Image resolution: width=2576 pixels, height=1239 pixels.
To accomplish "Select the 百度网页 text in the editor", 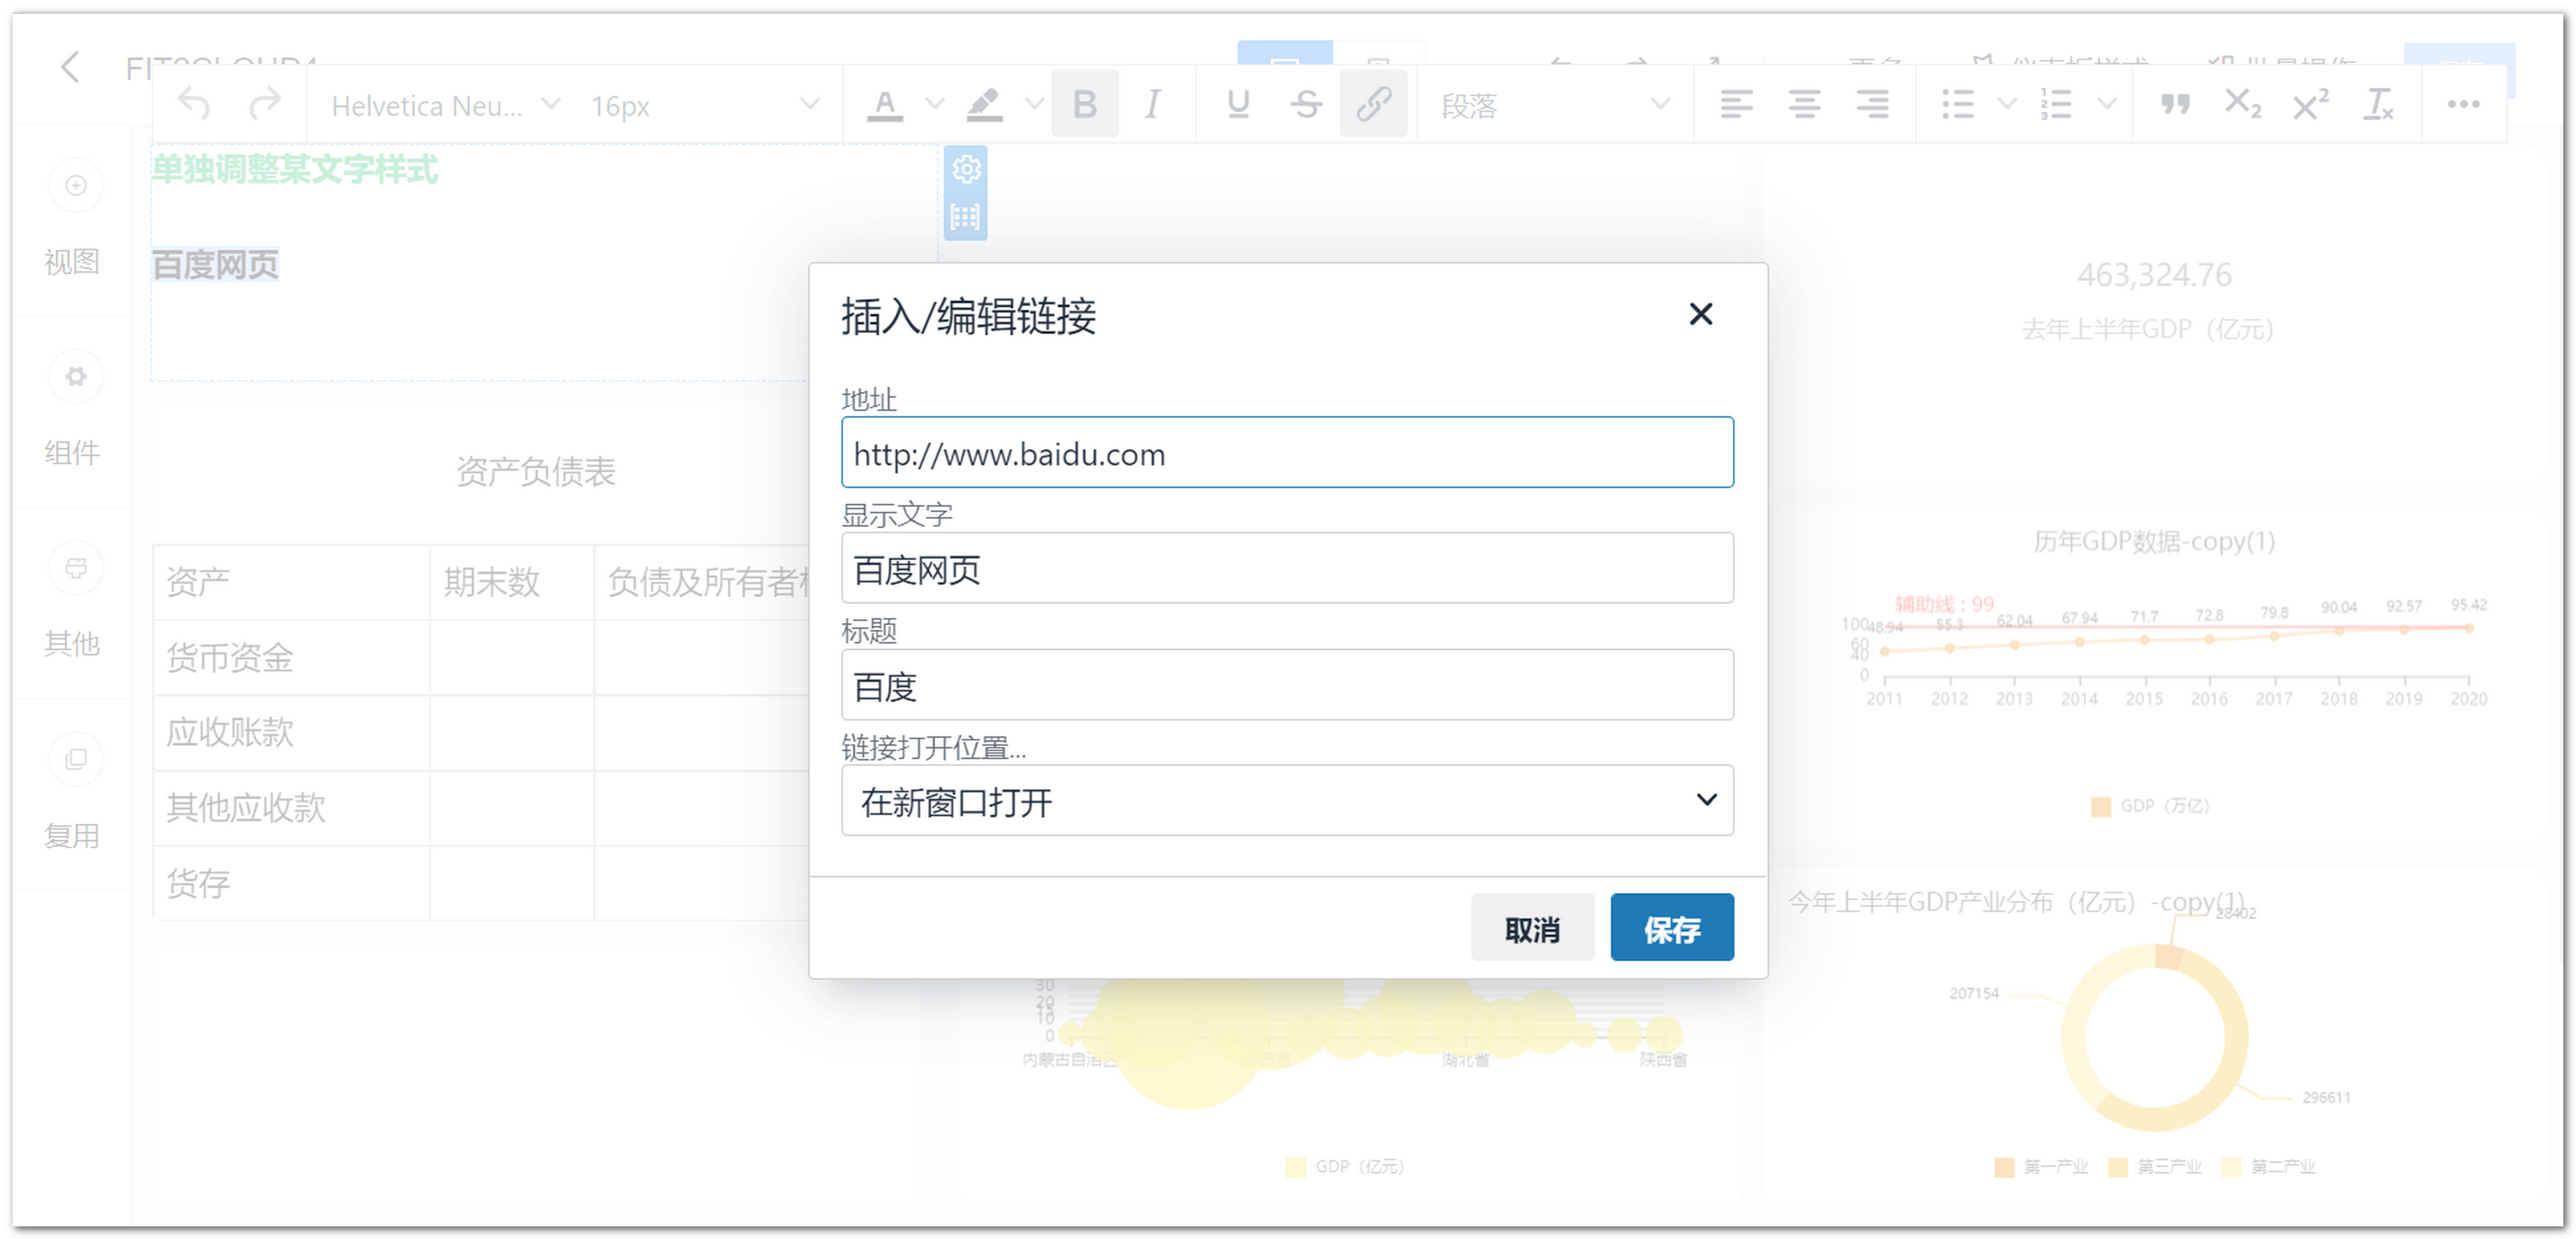I will click(215, 265).
